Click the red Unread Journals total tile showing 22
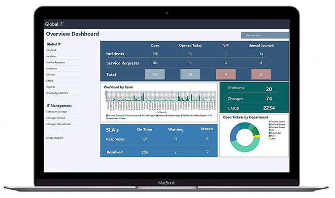The height and width of the screenshot is (198, 335). point(261,74)
